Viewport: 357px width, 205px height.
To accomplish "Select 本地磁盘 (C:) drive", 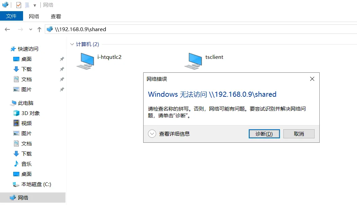I will tap(32, 184).
